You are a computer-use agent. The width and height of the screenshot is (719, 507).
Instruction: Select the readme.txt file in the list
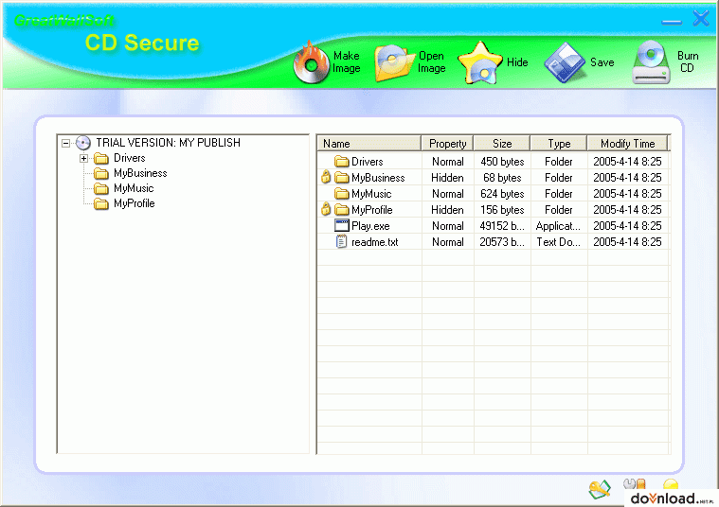[x=494, y=241]
